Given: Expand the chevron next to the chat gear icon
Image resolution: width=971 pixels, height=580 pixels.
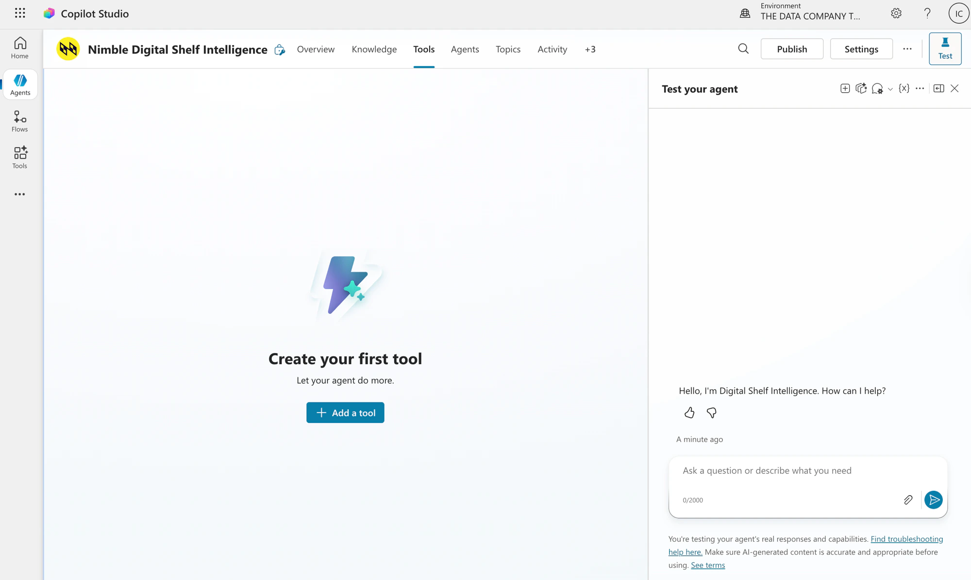Looking at the screenshot, I should pyautogui.click(x=890, y=89).
